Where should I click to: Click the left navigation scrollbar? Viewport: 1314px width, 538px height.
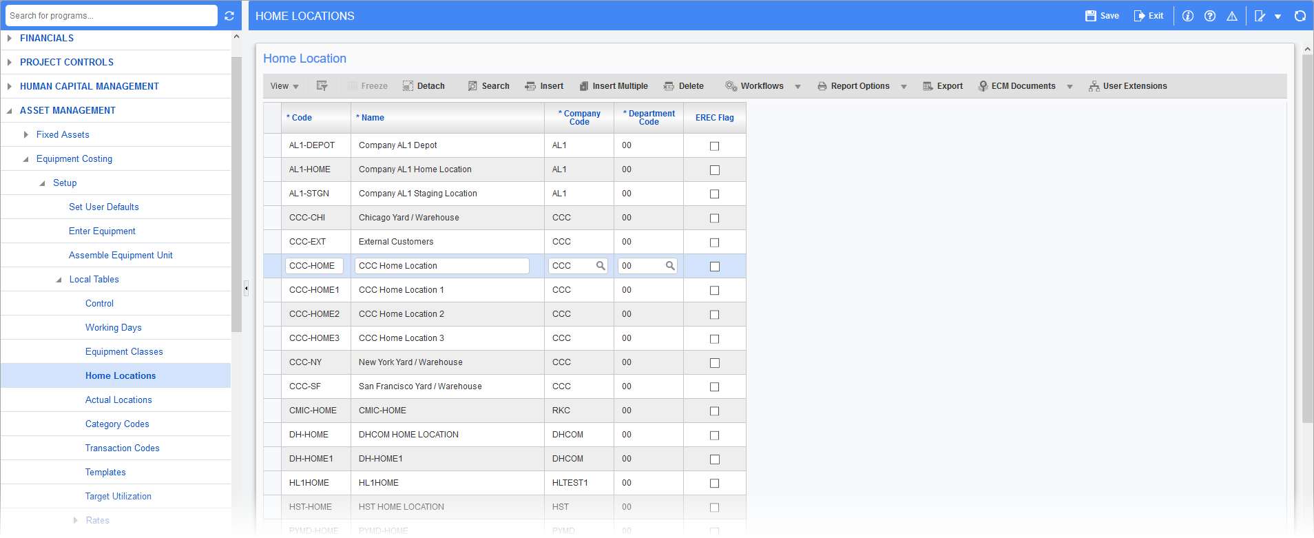(236, 194)
